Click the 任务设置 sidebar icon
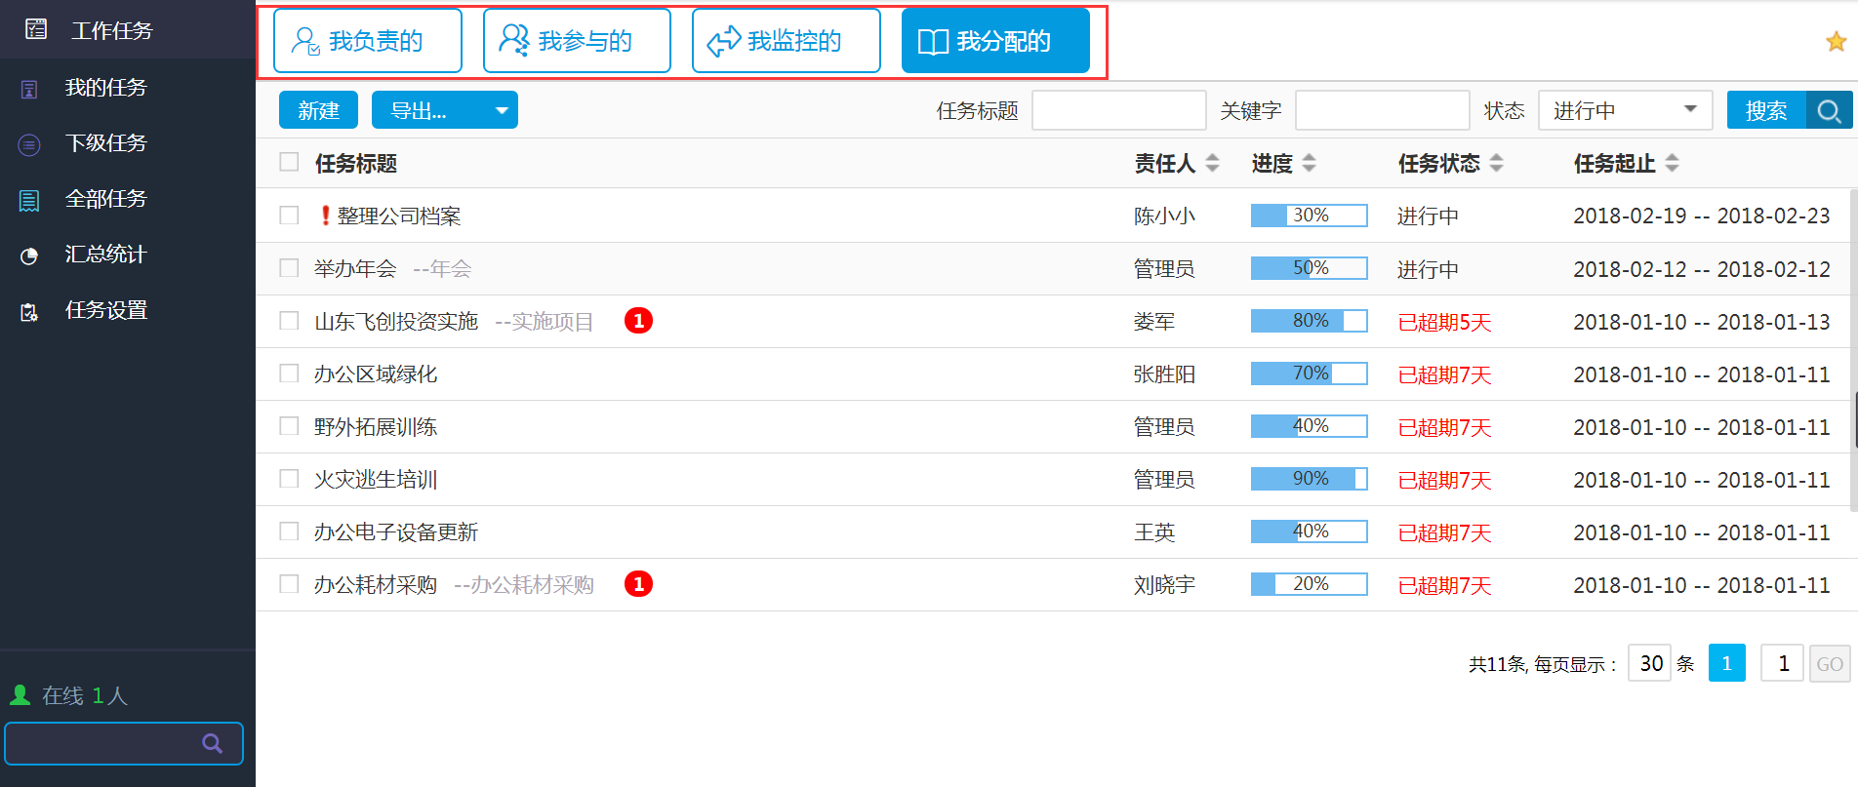 pos(29,311)
